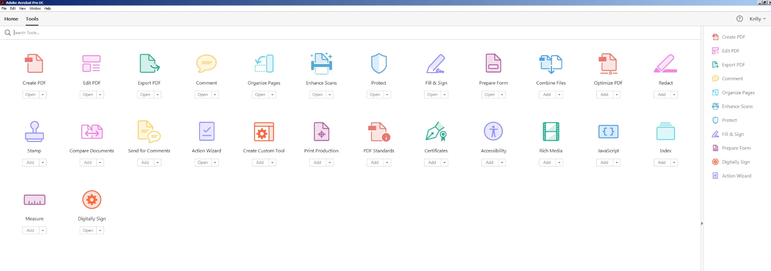The width and height of the screenshot is (771, 271).
Task: Click the PDF Standards tool icon
Action: (x=379, y=132)
